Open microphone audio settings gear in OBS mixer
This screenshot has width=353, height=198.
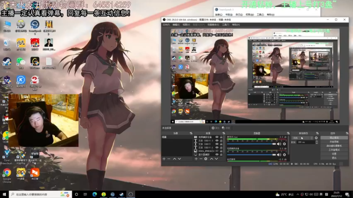[284, 144]
